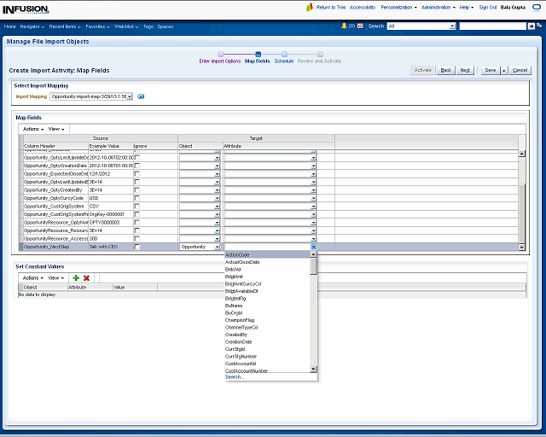Click icon next to Import Mapping dropdown
Screen dimensions: 546x437
click(141, 96)
